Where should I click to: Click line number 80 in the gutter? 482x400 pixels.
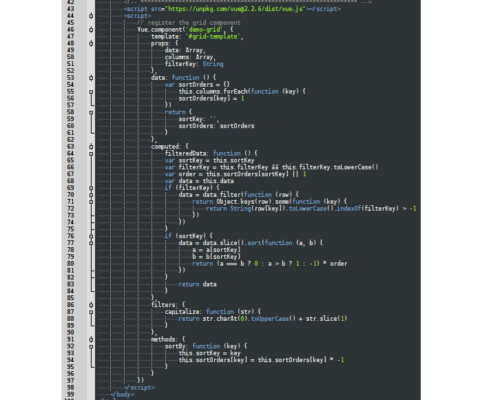click(70, 264)
